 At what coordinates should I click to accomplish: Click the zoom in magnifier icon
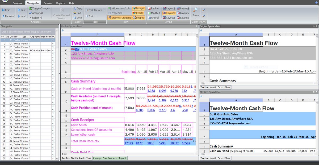coord(204,16)
